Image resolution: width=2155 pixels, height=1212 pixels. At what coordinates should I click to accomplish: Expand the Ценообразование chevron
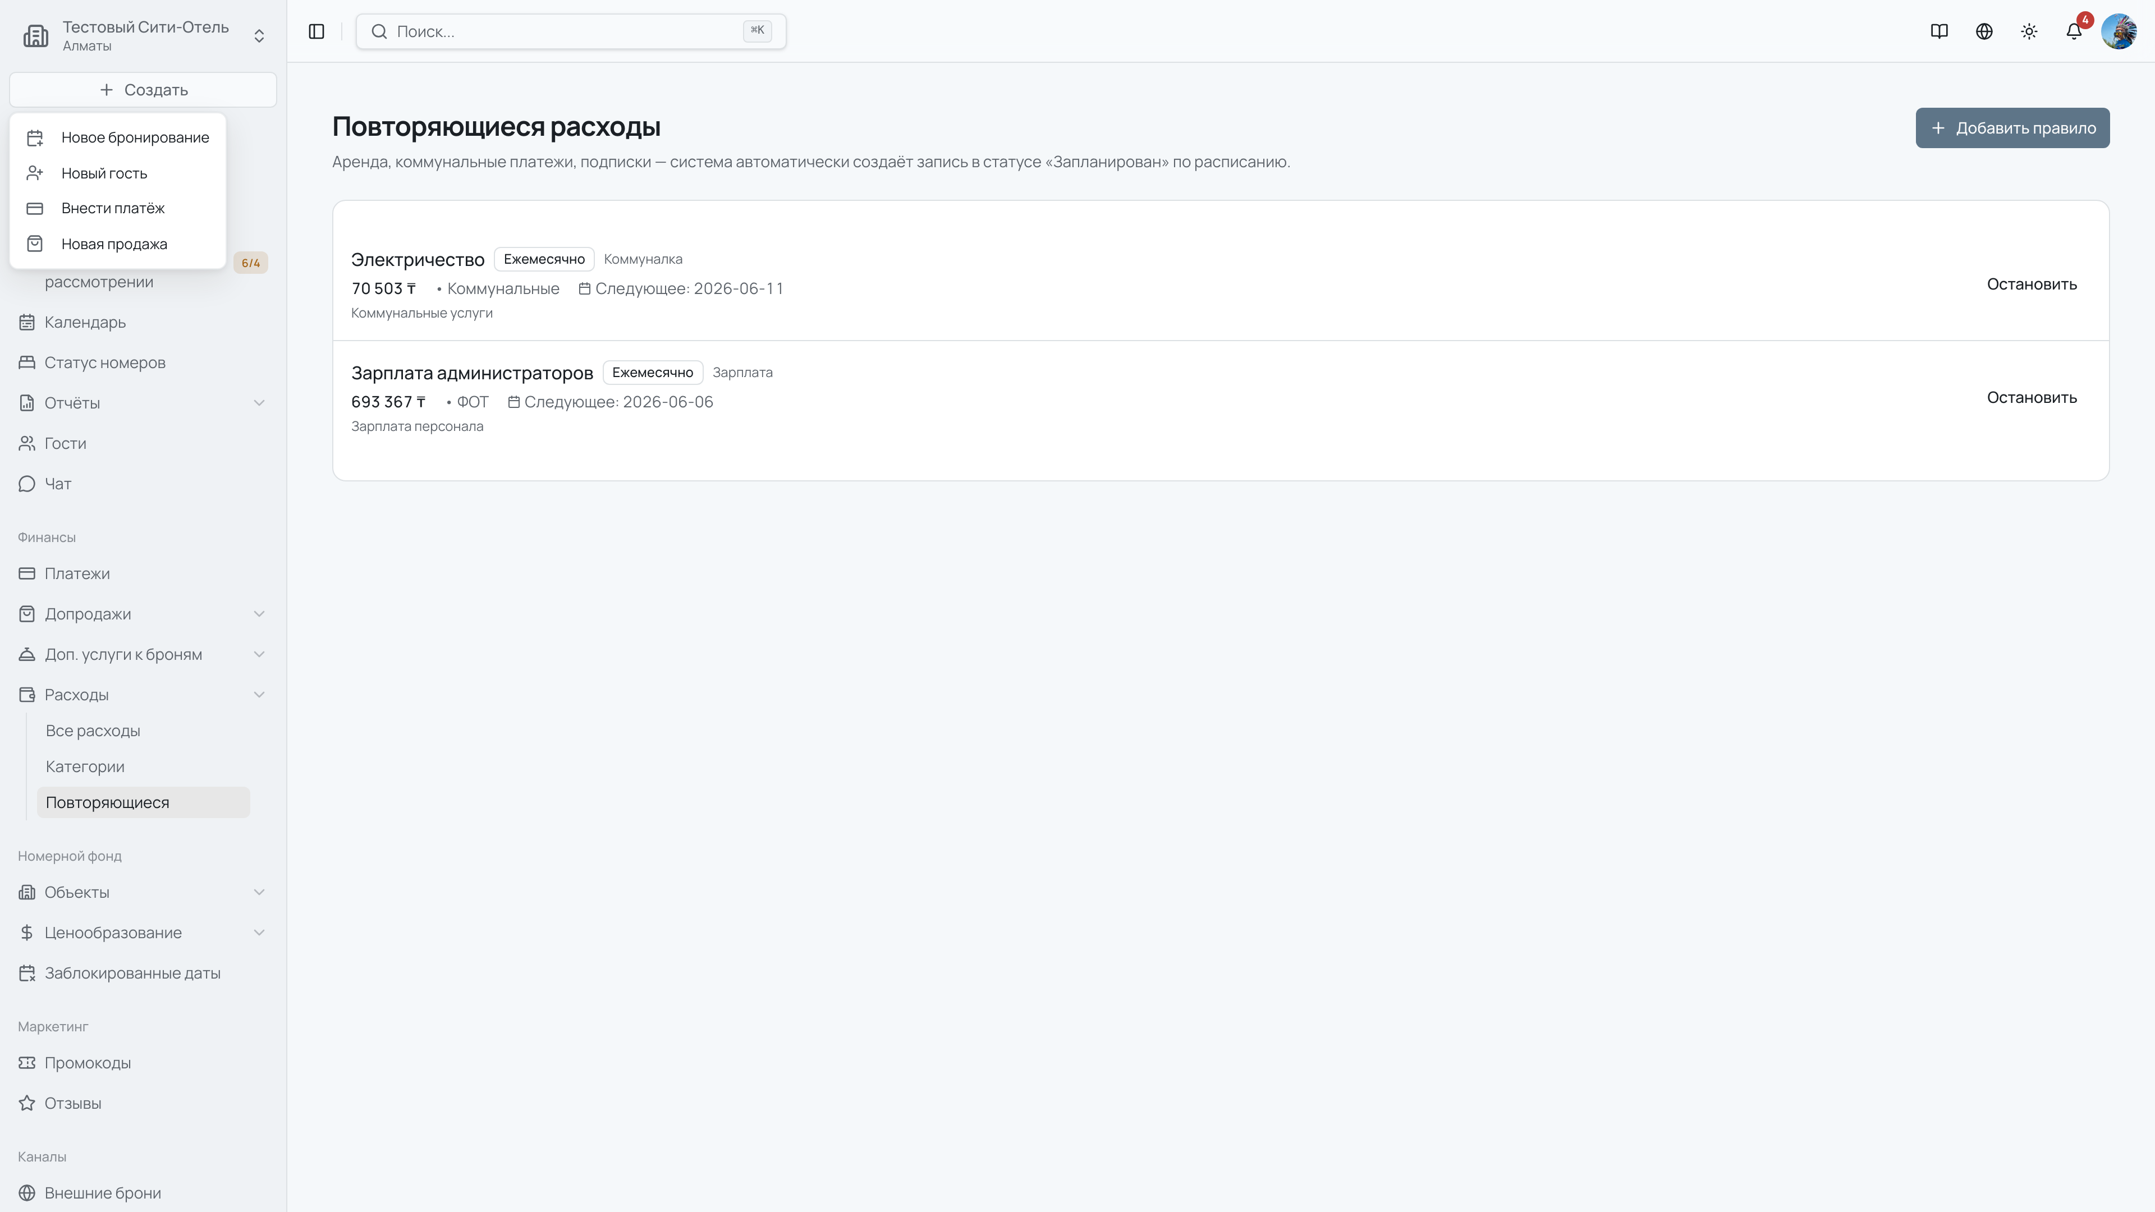[x=259, y=933]
